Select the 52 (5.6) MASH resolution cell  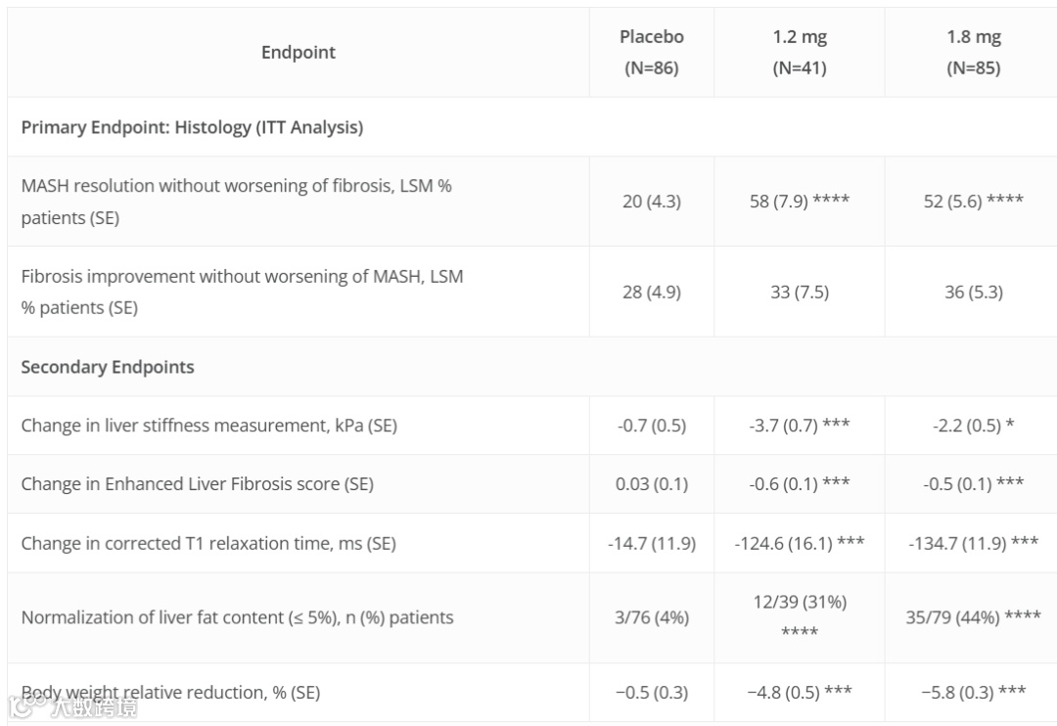pos(972,202)
